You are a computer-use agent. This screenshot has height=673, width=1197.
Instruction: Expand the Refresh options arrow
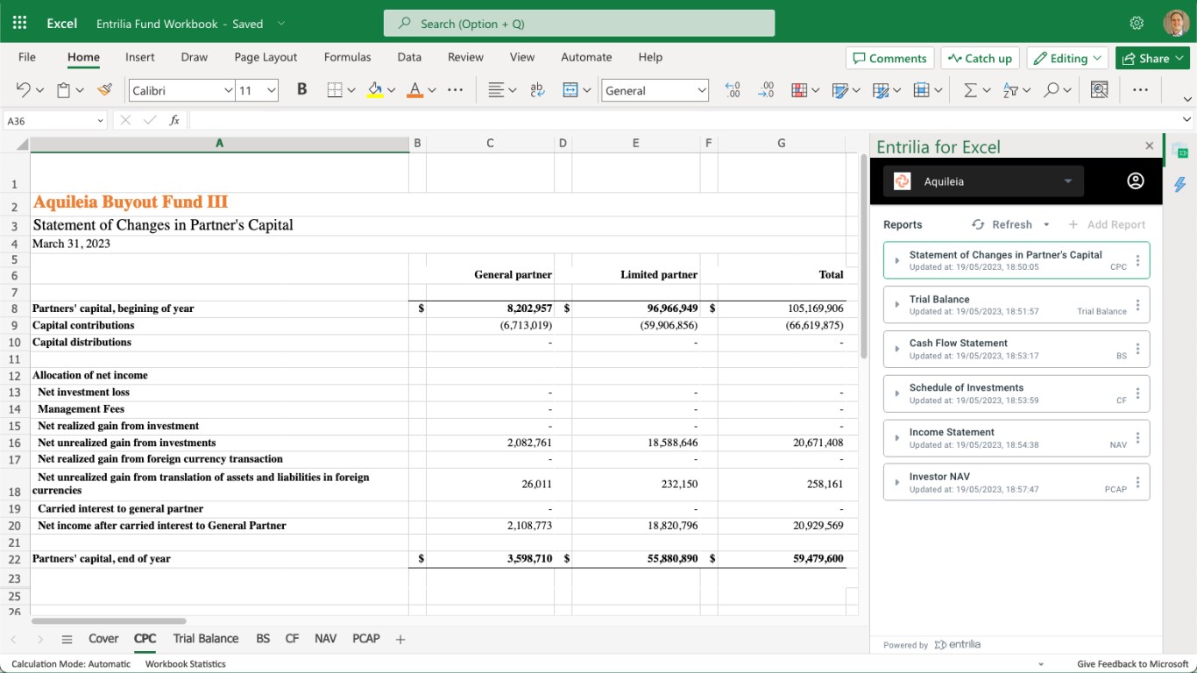(1046, 225)
